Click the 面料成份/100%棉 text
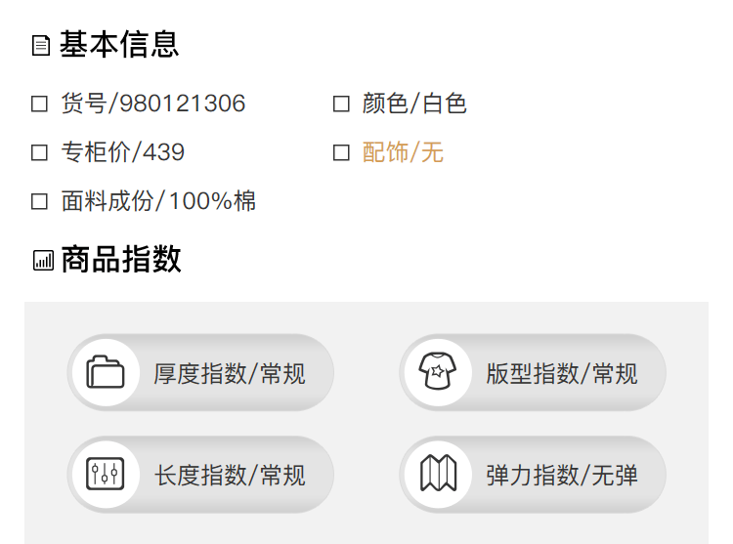This screenshot has height=544, width=733. coord(158,202)
